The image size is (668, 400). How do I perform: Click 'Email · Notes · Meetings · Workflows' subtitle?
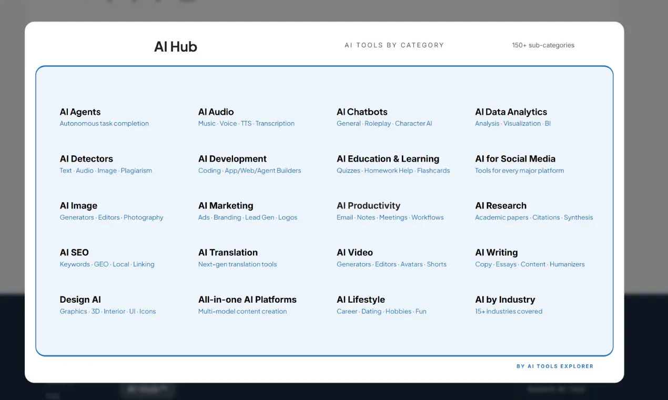[390, 217]
